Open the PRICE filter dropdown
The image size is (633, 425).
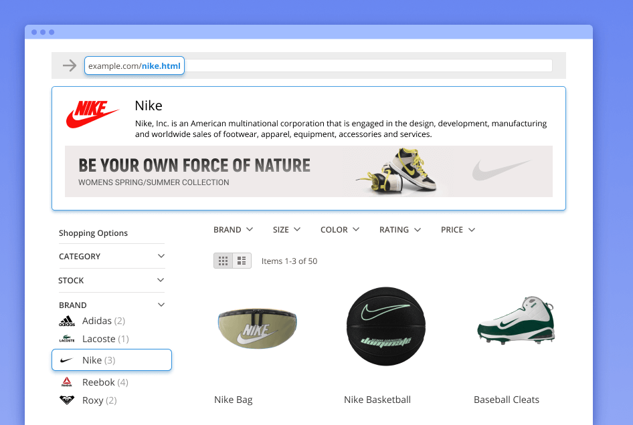(458, 230)
